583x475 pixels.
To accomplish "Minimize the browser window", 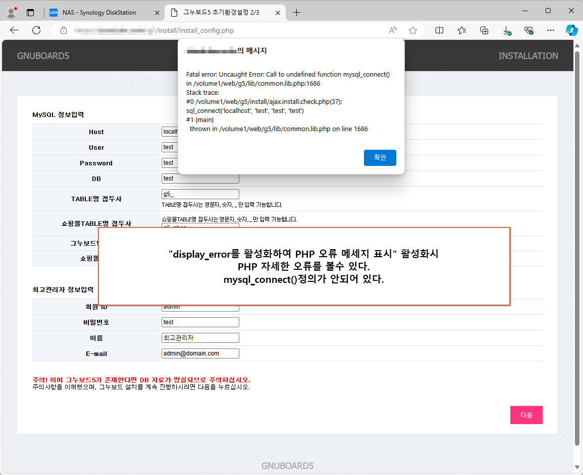I will coord(525,11).
